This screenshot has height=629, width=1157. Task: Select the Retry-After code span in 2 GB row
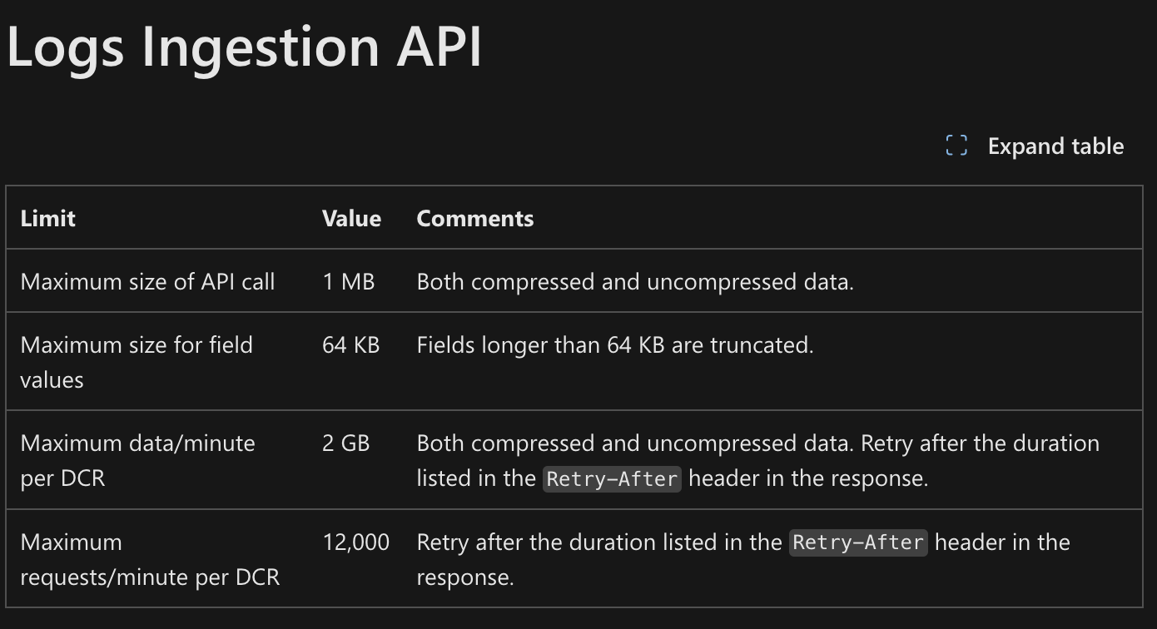pos(612,478)
